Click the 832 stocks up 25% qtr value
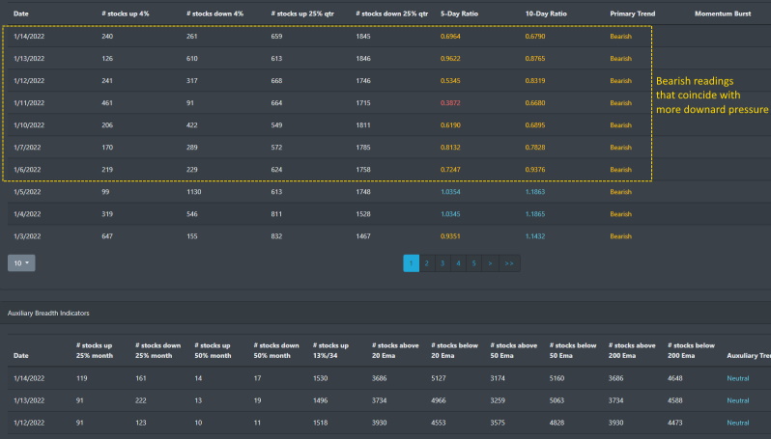 [x=277, y=236]
